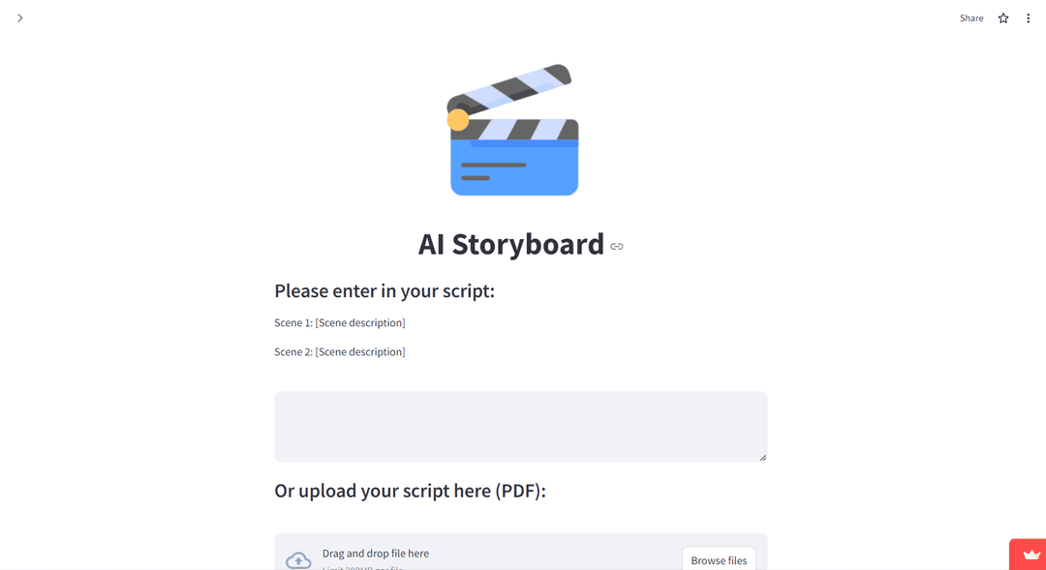The width and height of the screenshot is (1046, 570).
Task: Click the yellow hinge circle on the clapperboard
Action: 458,120
